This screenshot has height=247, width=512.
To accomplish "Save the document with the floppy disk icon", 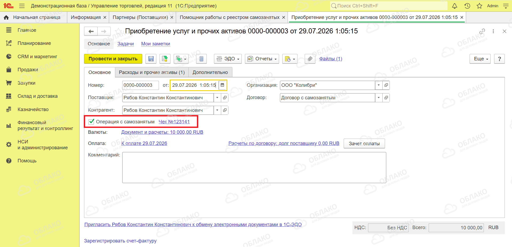I will coord(151,59).
